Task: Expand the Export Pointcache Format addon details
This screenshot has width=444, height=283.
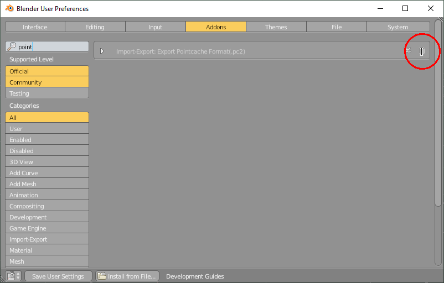Action: (x=102, y=51)
